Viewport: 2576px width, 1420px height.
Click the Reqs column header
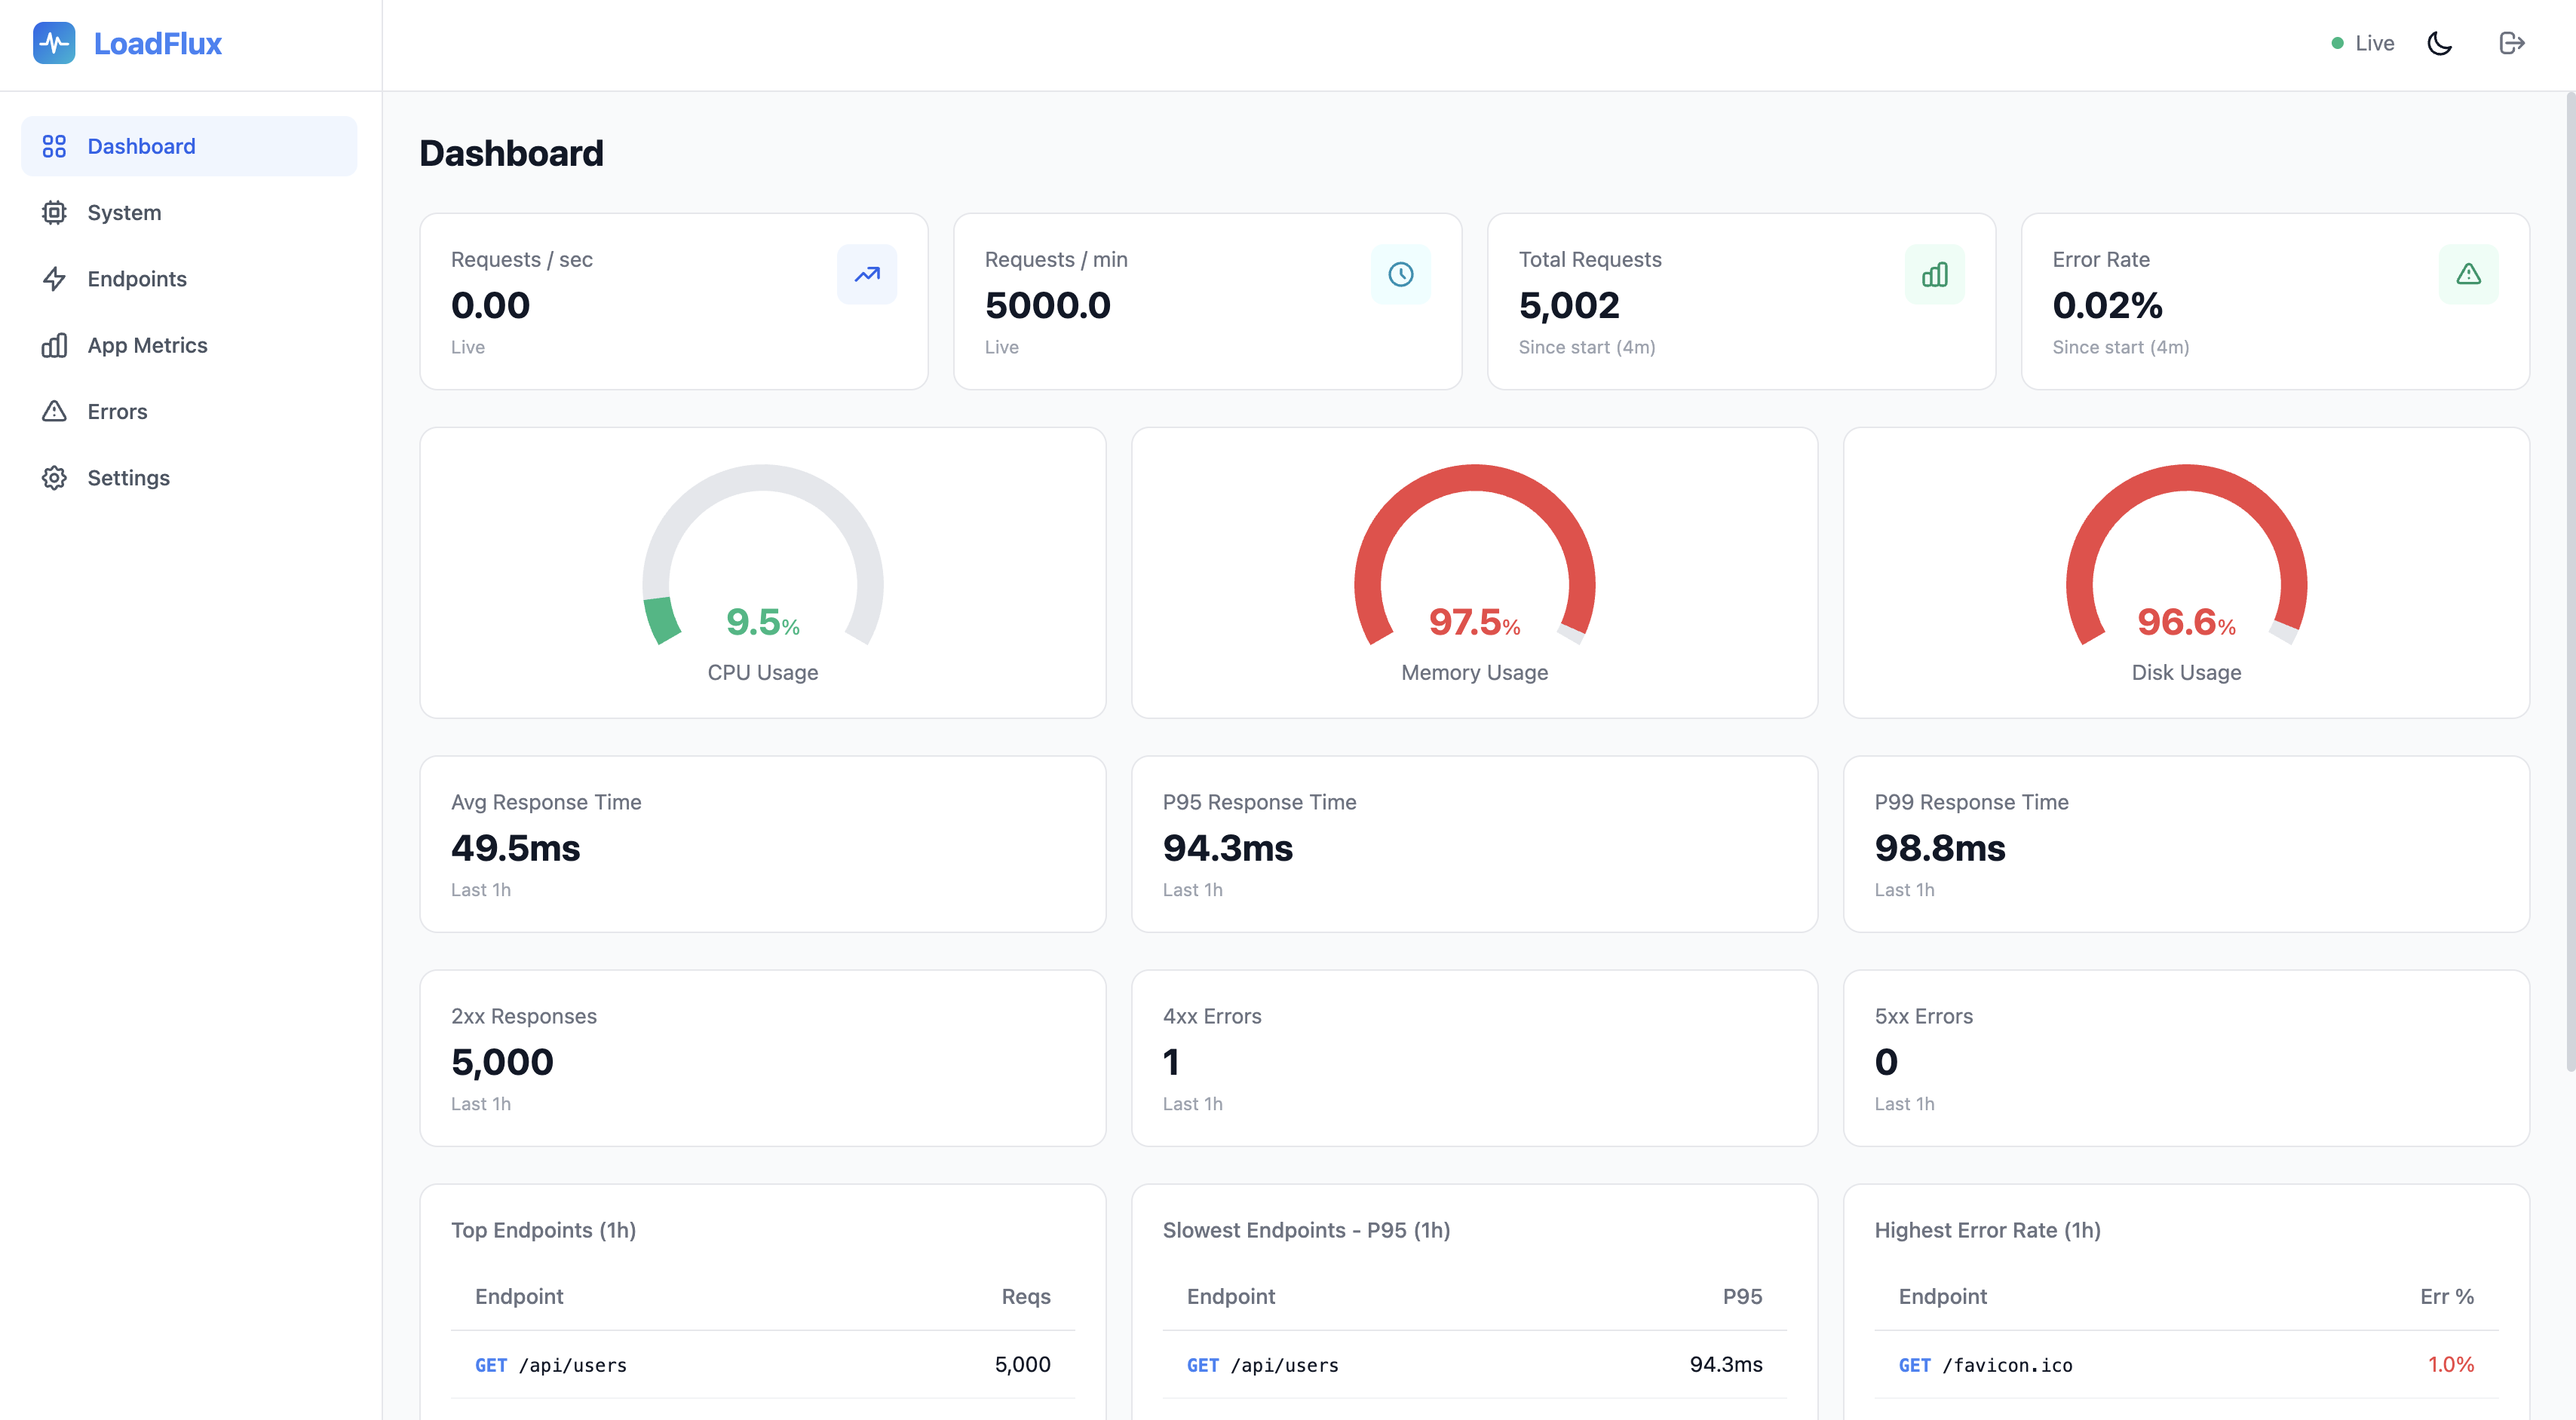(1026, 1296)
